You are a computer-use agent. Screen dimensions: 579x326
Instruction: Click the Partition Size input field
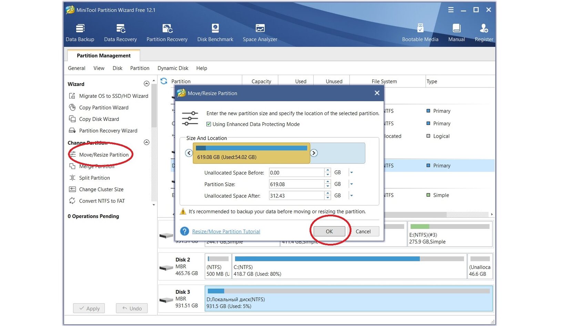pos(296,184)
